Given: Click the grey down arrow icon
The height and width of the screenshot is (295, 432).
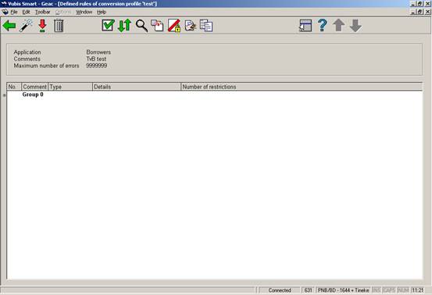Looking at the screenshot, I should tap(355, 26).
